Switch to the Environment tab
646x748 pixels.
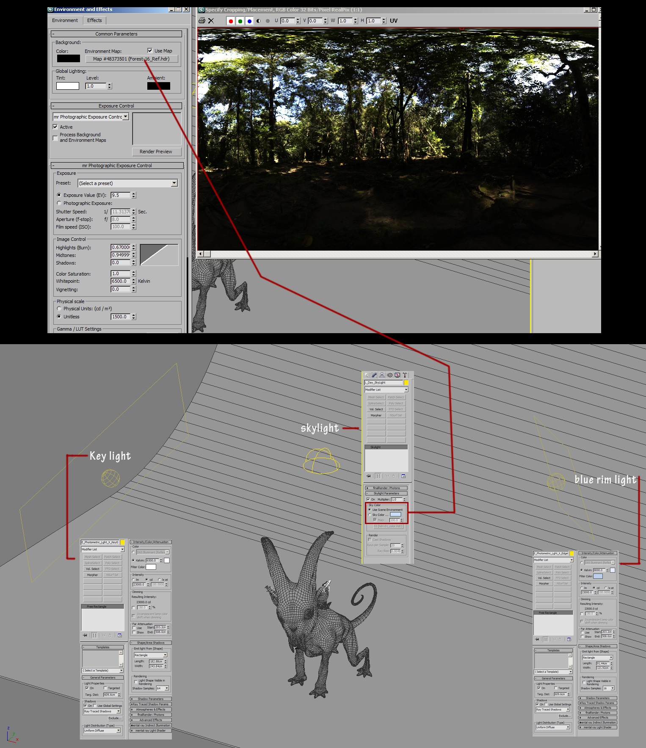coord(65,20)
